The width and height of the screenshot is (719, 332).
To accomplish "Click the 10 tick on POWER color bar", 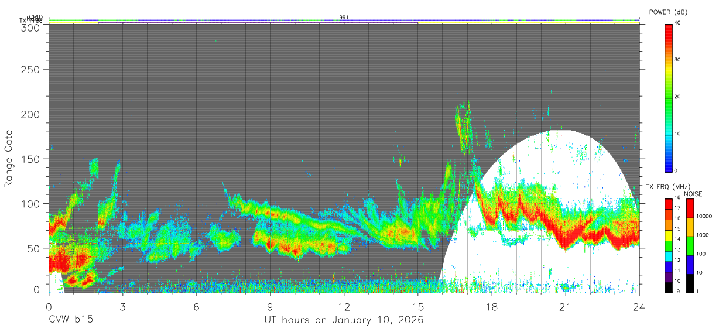I will 677,134.
